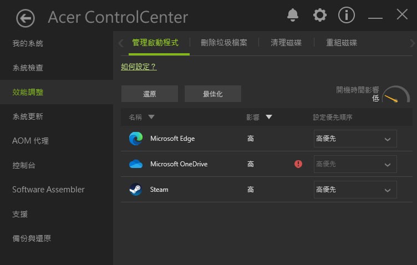The height and width of the screenshot is (265, 417).
Task: Sort by the 名稱 column arrow
Action: pos(151,117)
